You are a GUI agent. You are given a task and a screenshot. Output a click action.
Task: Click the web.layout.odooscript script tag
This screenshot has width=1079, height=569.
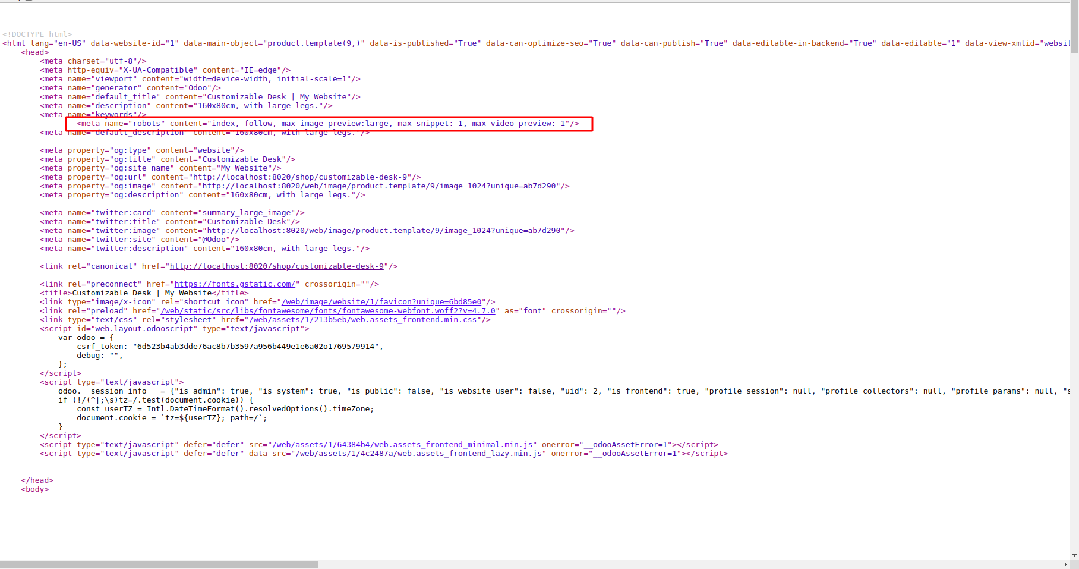(175, 329)
